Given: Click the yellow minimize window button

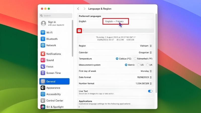Looking at the screenshot, I should click(45, 9).
